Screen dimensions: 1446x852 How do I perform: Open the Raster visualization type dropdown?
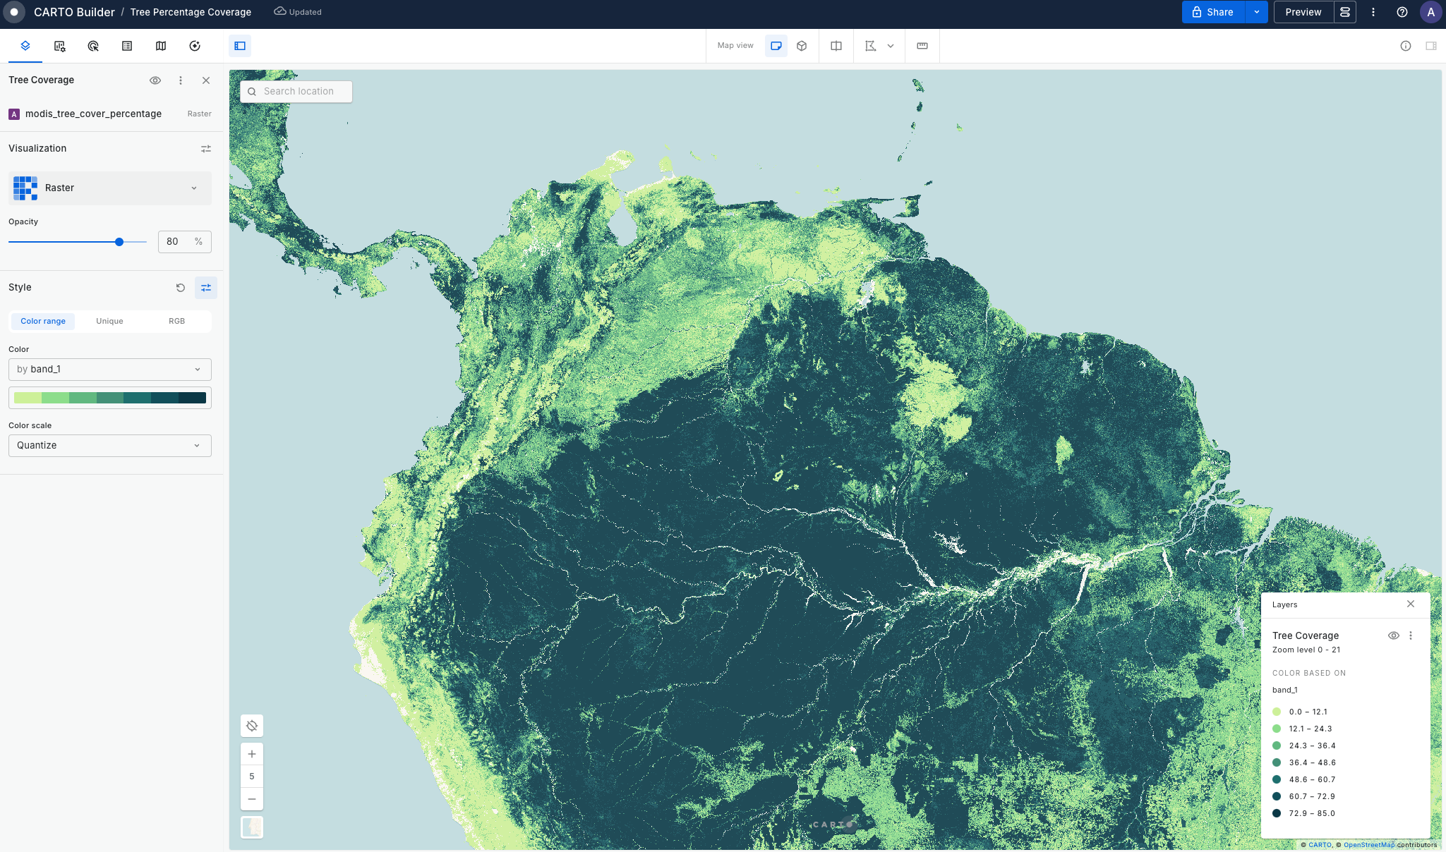(x=110, y=188)
